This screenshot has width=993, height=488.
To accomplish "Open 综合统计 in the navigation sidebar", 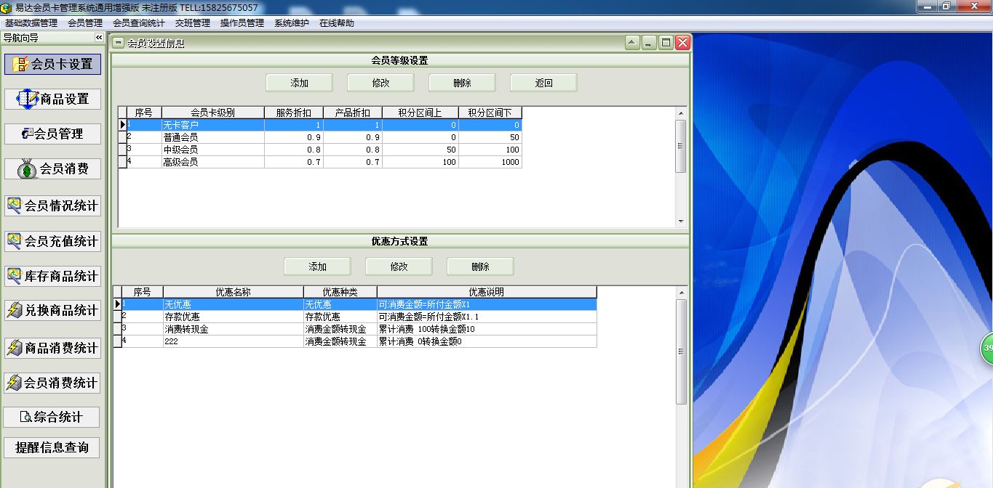I will coord(52,417).
